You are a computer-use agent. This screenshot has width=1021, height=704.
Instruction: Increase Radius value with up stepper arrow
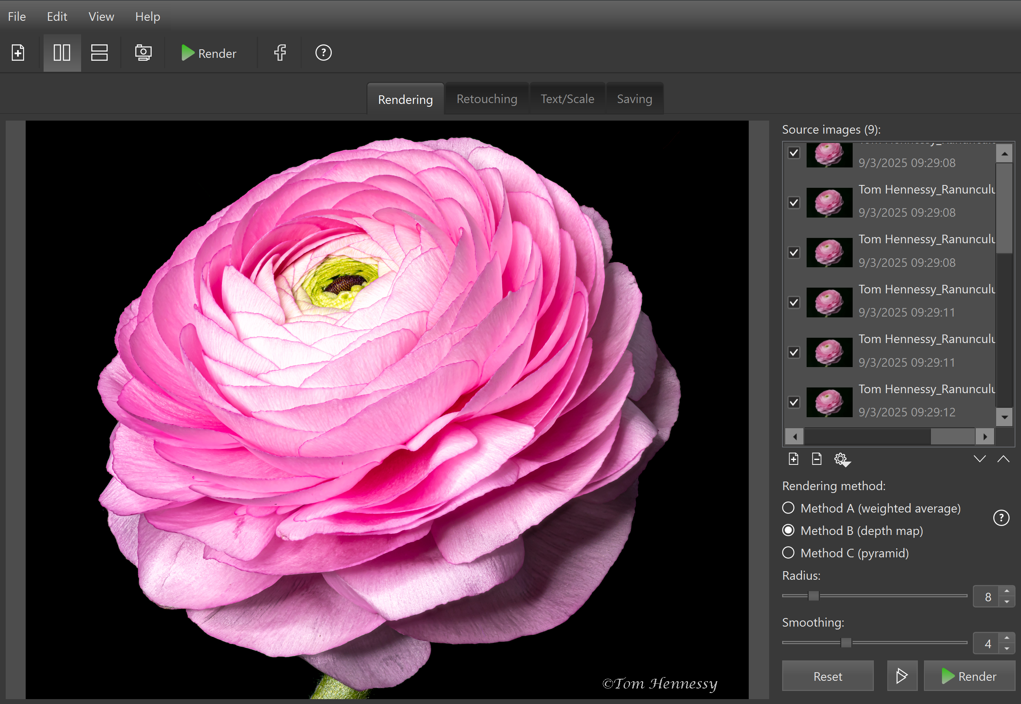coord(1007,592)
